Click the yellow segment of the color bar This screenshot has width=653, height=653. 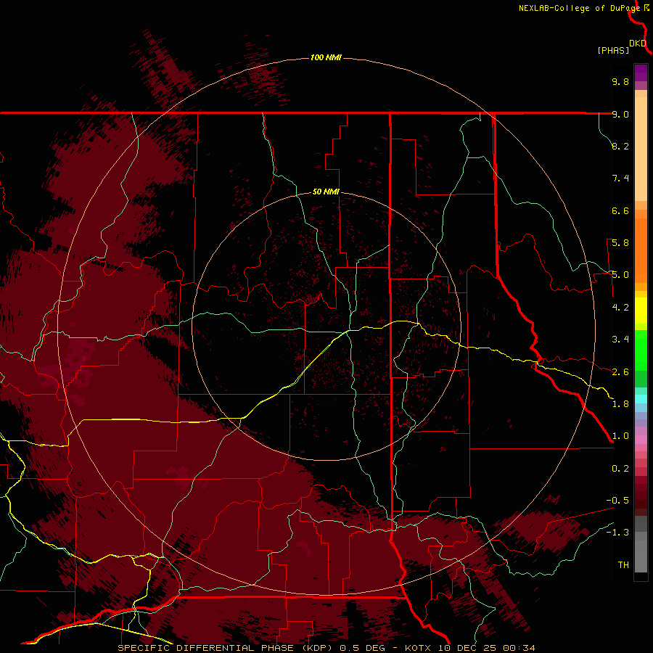pos(641,311)
